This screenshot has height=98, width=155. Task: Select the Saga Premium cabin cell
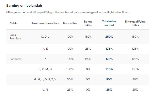pyautogui.click(x=15, y=37)
